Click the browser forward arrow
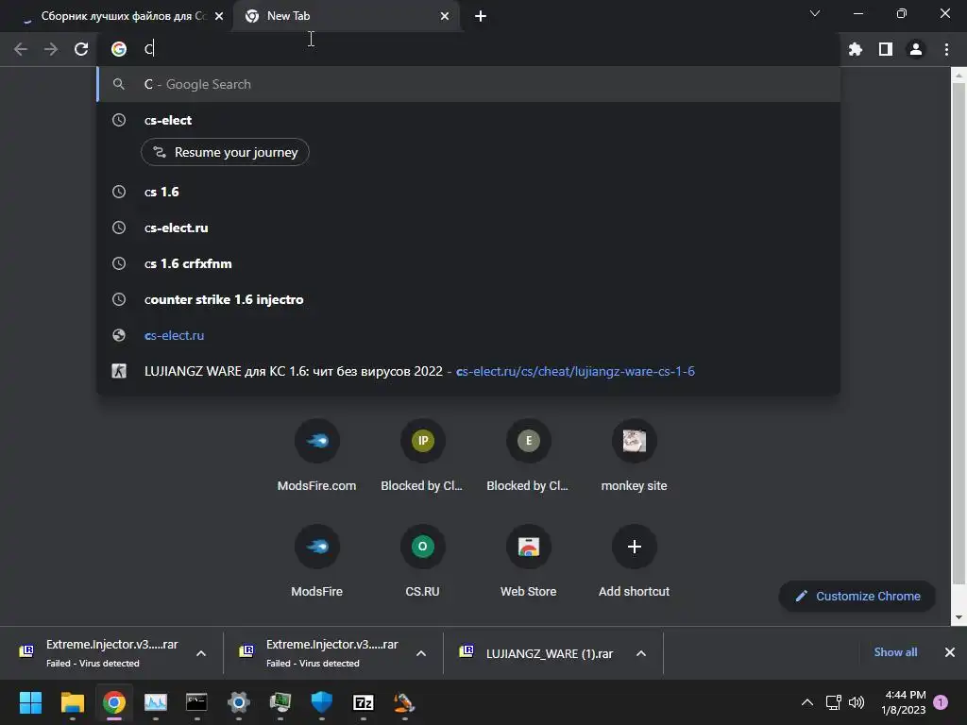Viewport: 967px width, 725px height. [x=51, y=49]
